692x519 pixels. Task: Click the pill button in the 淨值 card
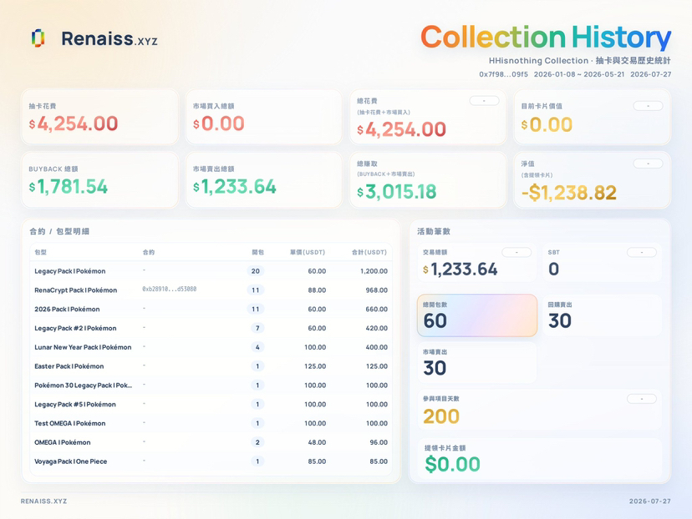coord(648,164)
